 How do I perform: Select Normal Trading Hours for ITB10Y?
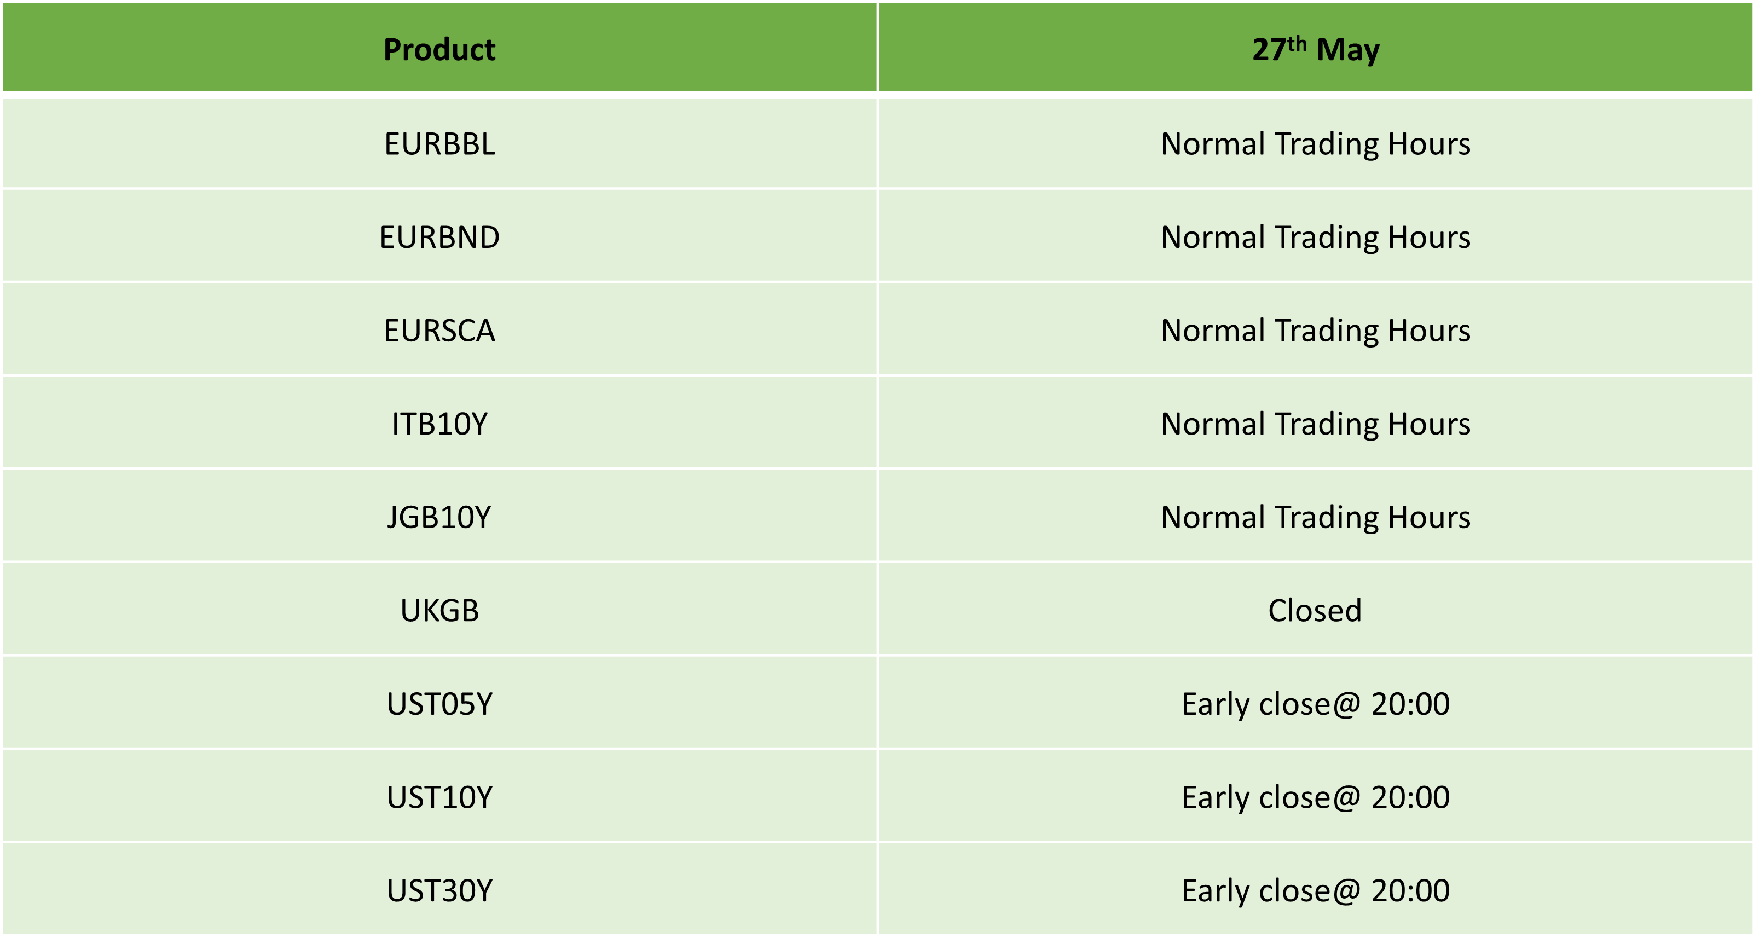coord(1315,424)
